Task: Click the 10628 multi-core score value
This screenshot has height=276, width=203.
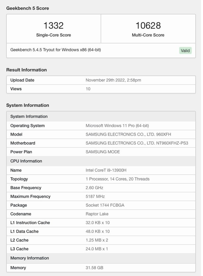Action: pyautogui.click(x=148, y=25)
